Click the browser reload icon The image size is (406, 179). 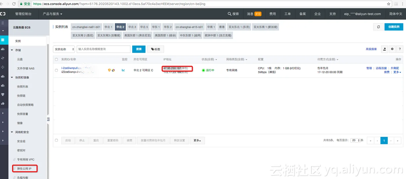14,4
